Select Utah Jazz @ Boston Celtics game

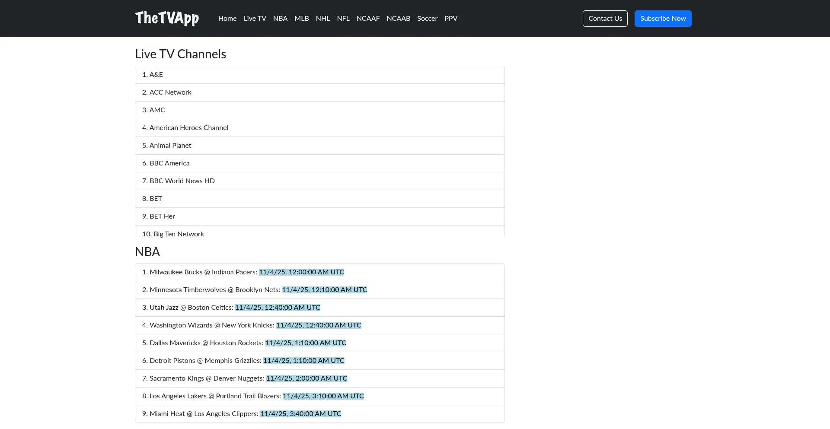pos(191,308)
